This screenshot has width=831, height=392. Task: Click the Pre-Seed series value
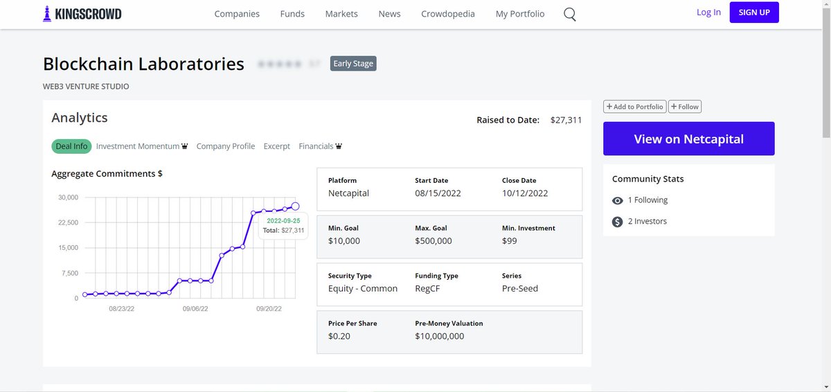tap(520, 289)
